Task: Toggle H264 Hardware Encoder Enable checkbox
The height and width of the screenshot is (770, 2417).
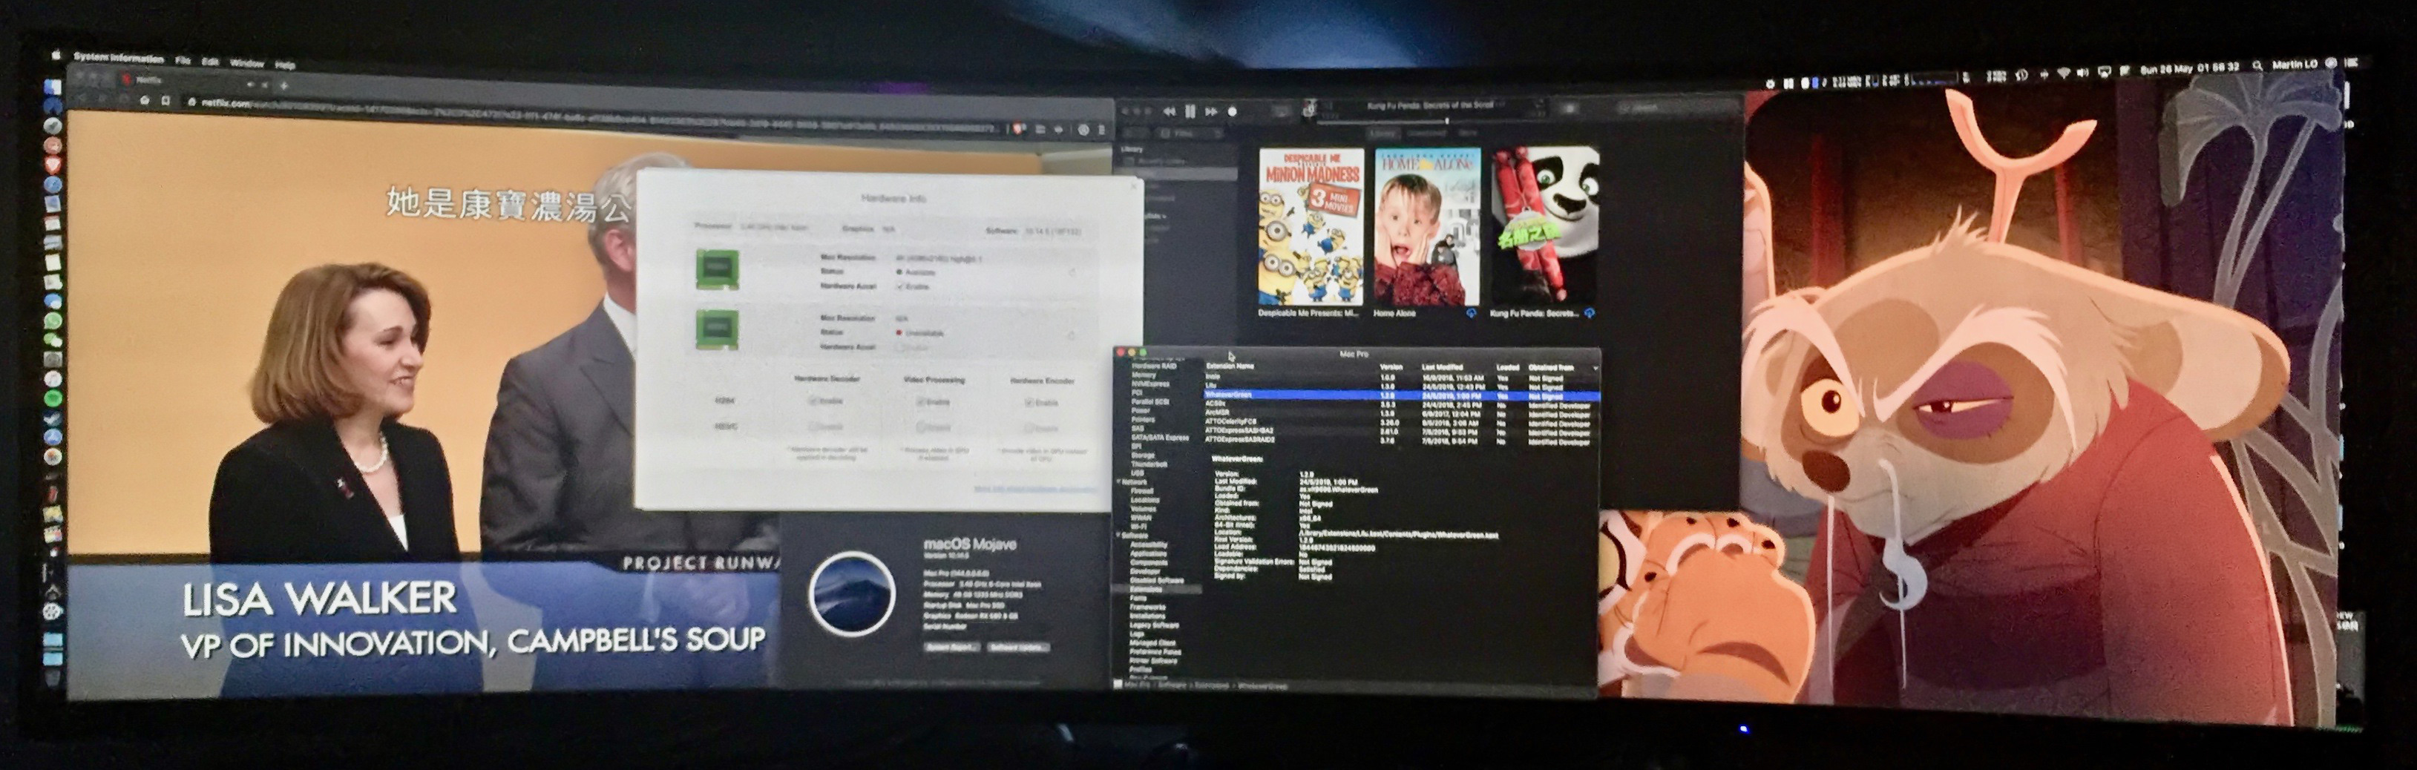Action: pyautogui.click(x=1030, y=402)
